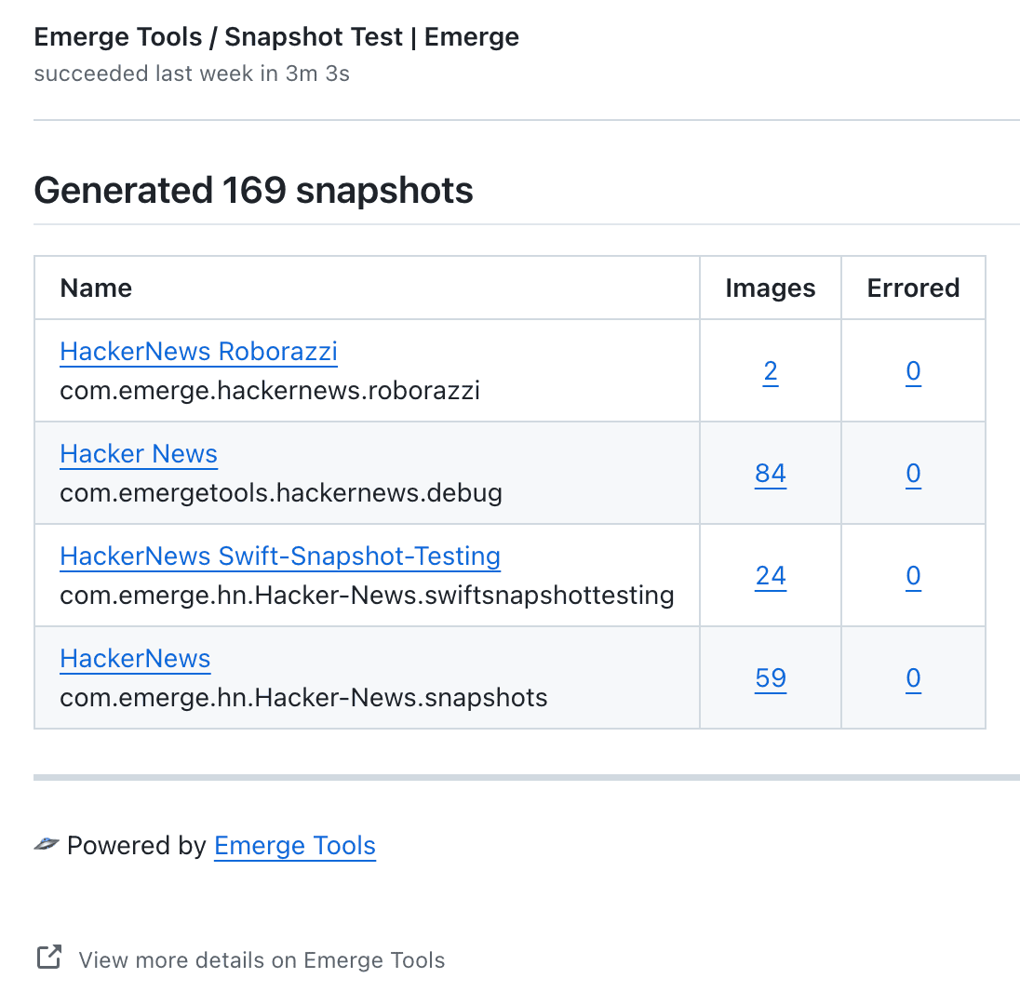Check errored count for Swift-Snapshot-Testing row
Viewport: 1020px width, 1005px height.
(913, 575)
